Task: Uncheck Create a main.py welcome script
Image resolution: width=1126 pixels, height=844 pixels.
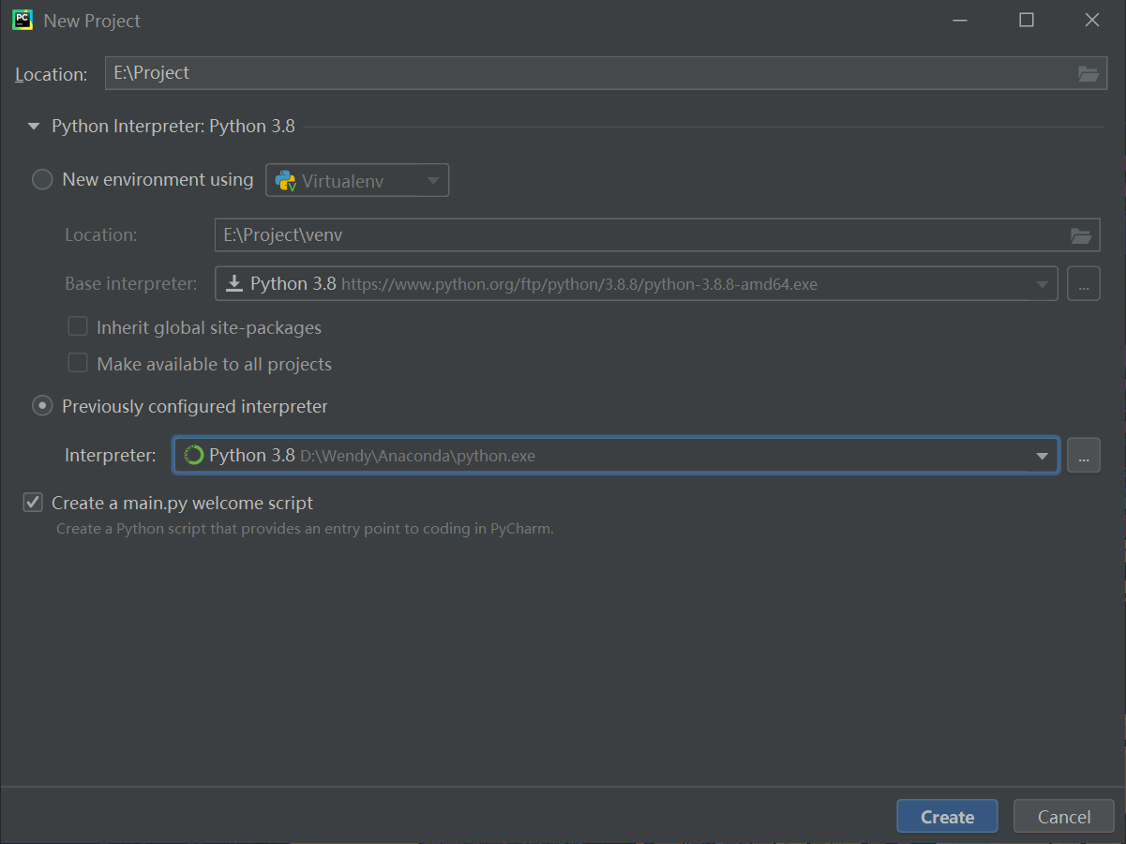Action: pyautogui.click(x=33, y=503)
